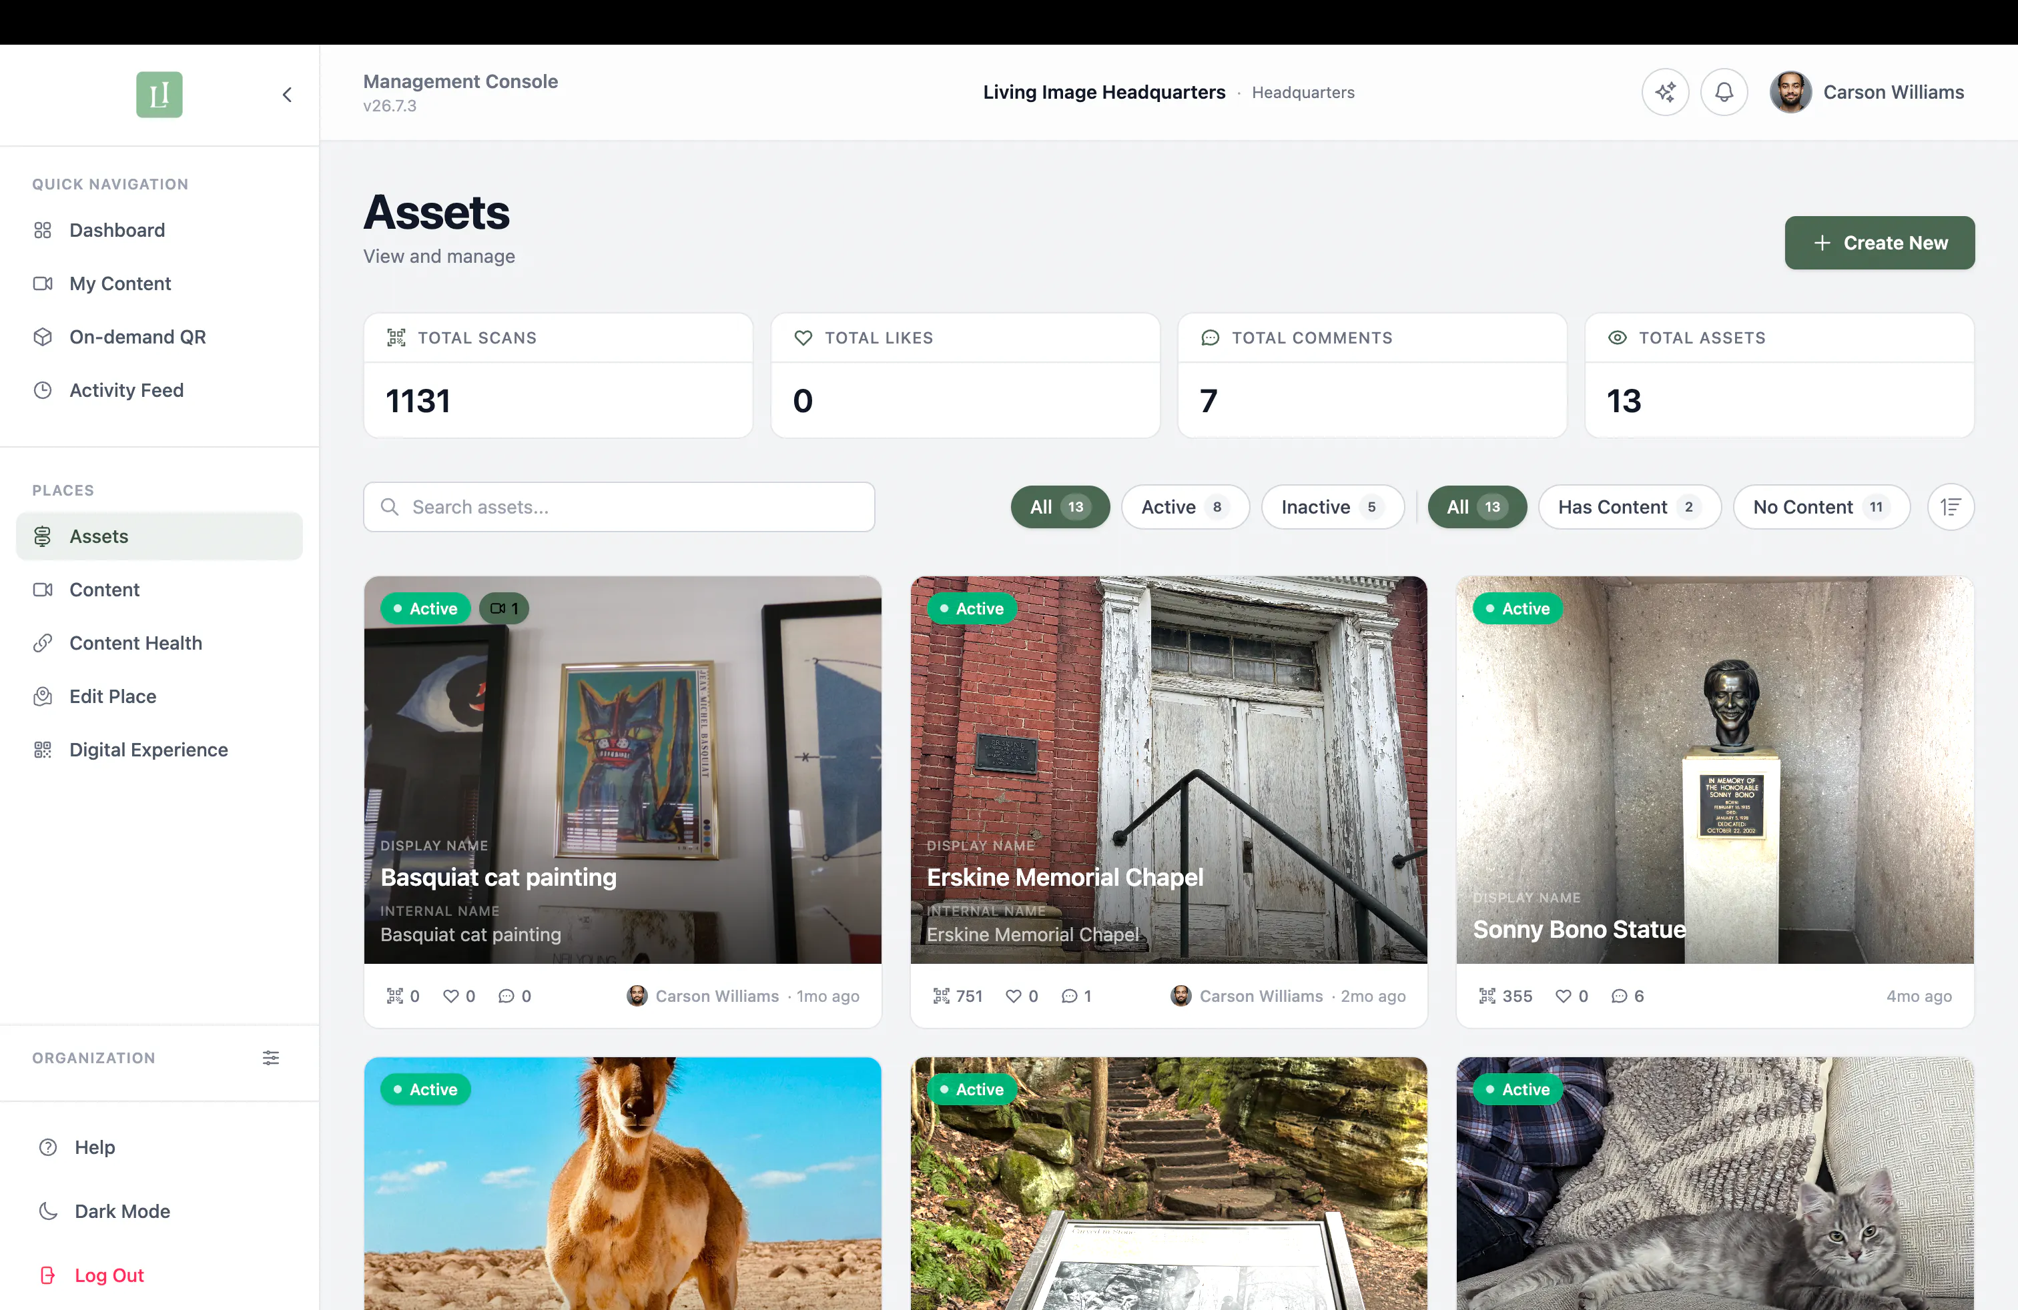Click likes heart on Basquiat card
This screenshot has width=2018, height=1310.
451,996
